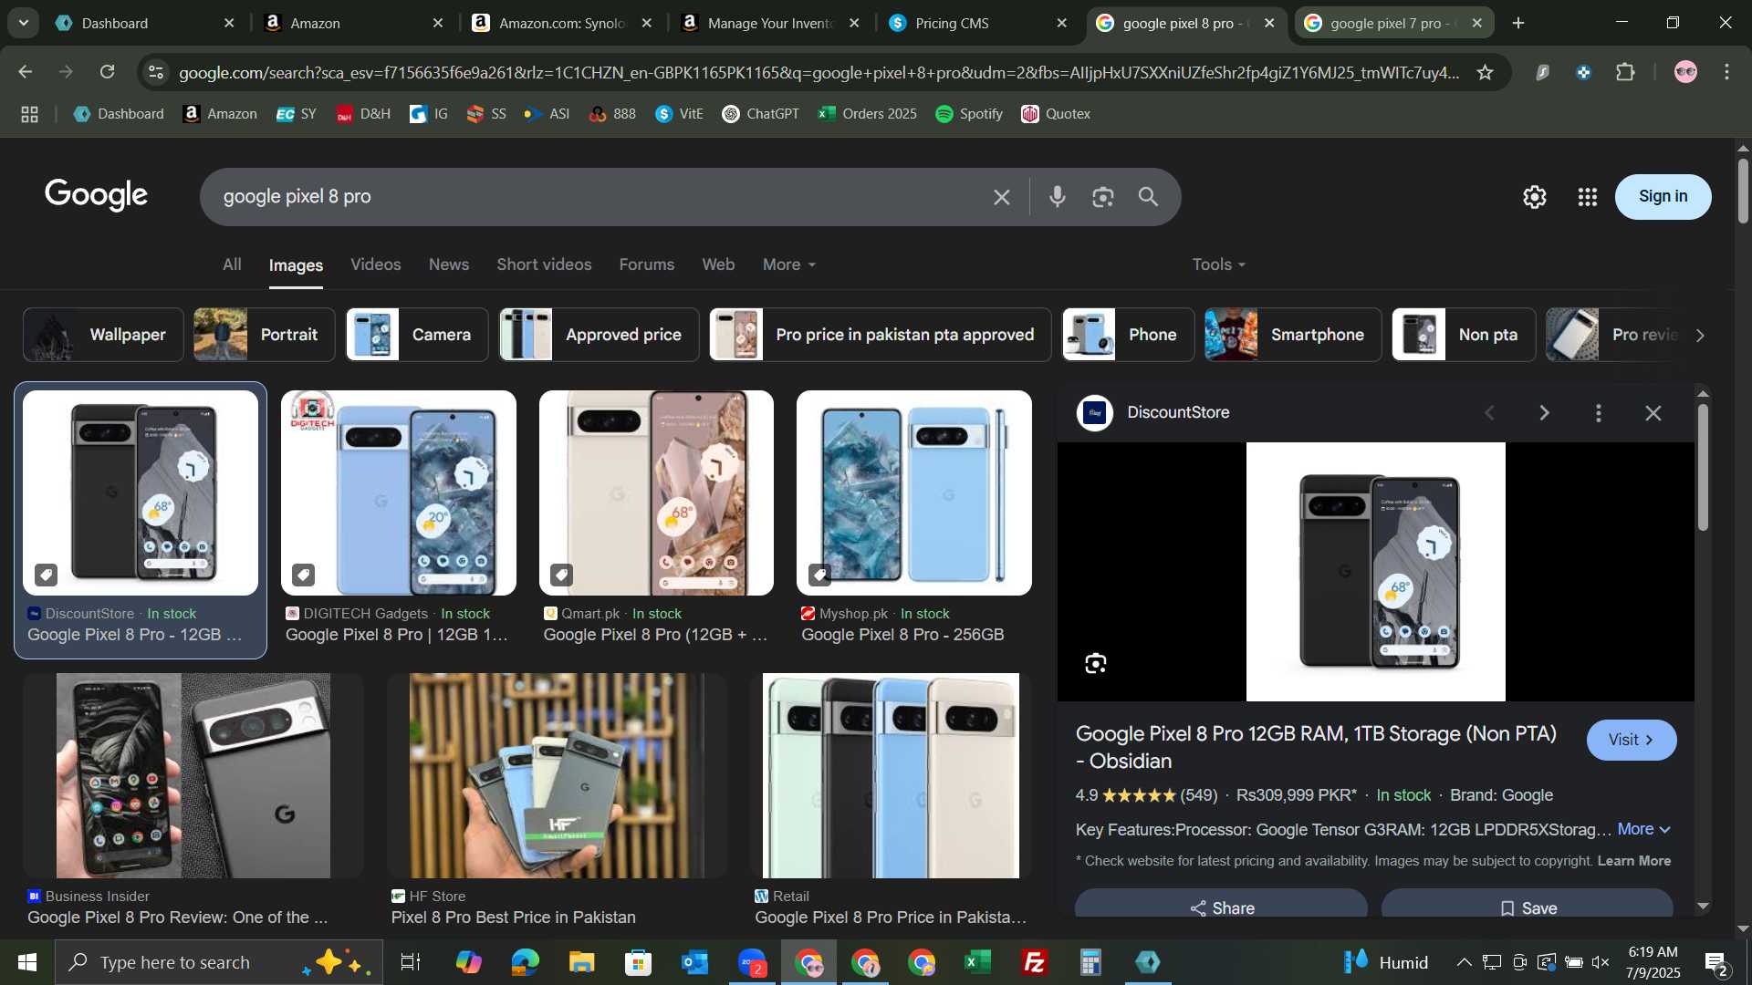The width and height of the screenshot is (1752, 985).
Task: Show hidden system tray icons
Action: click(1464, 962)
